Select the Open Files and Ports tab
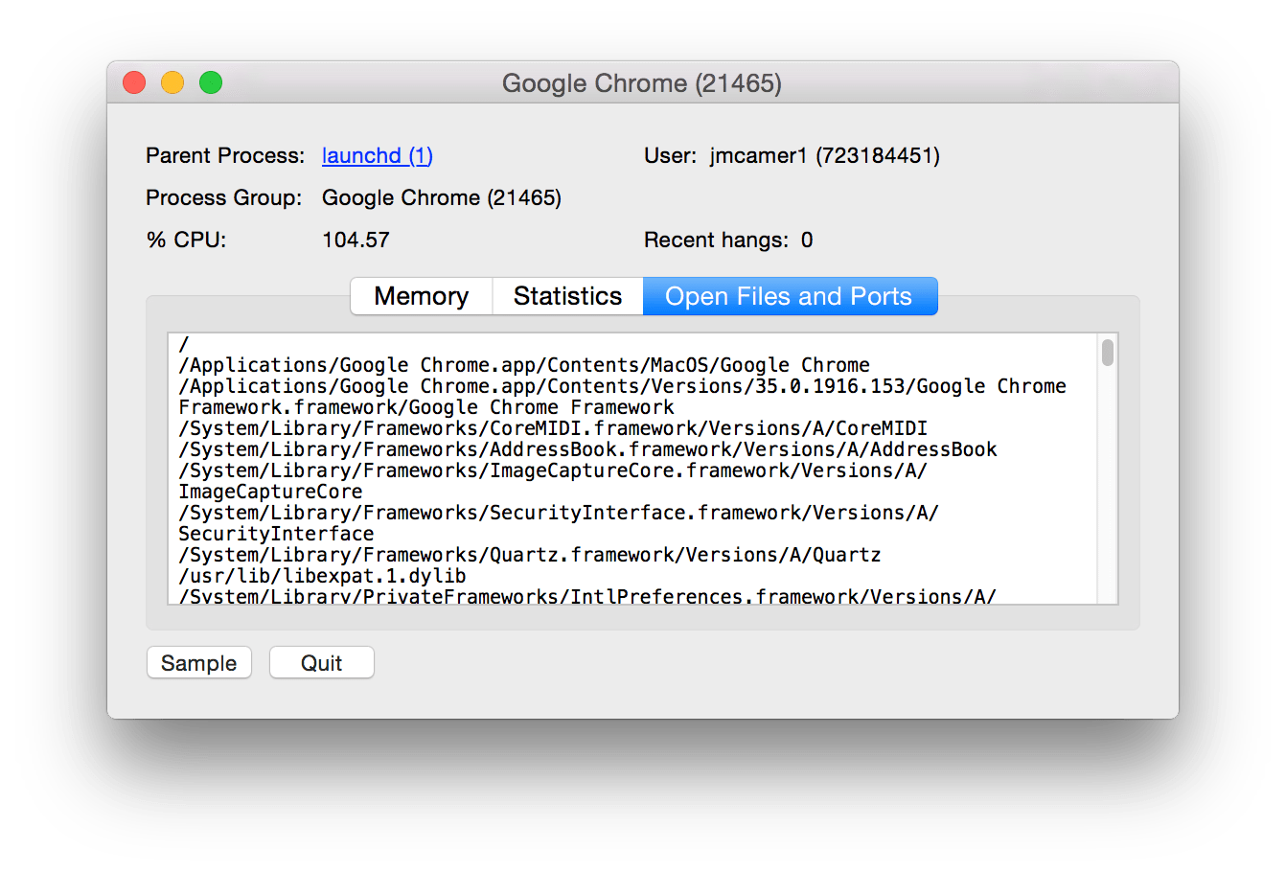Screen dimensions: 1286x872 tap(790, 296)
